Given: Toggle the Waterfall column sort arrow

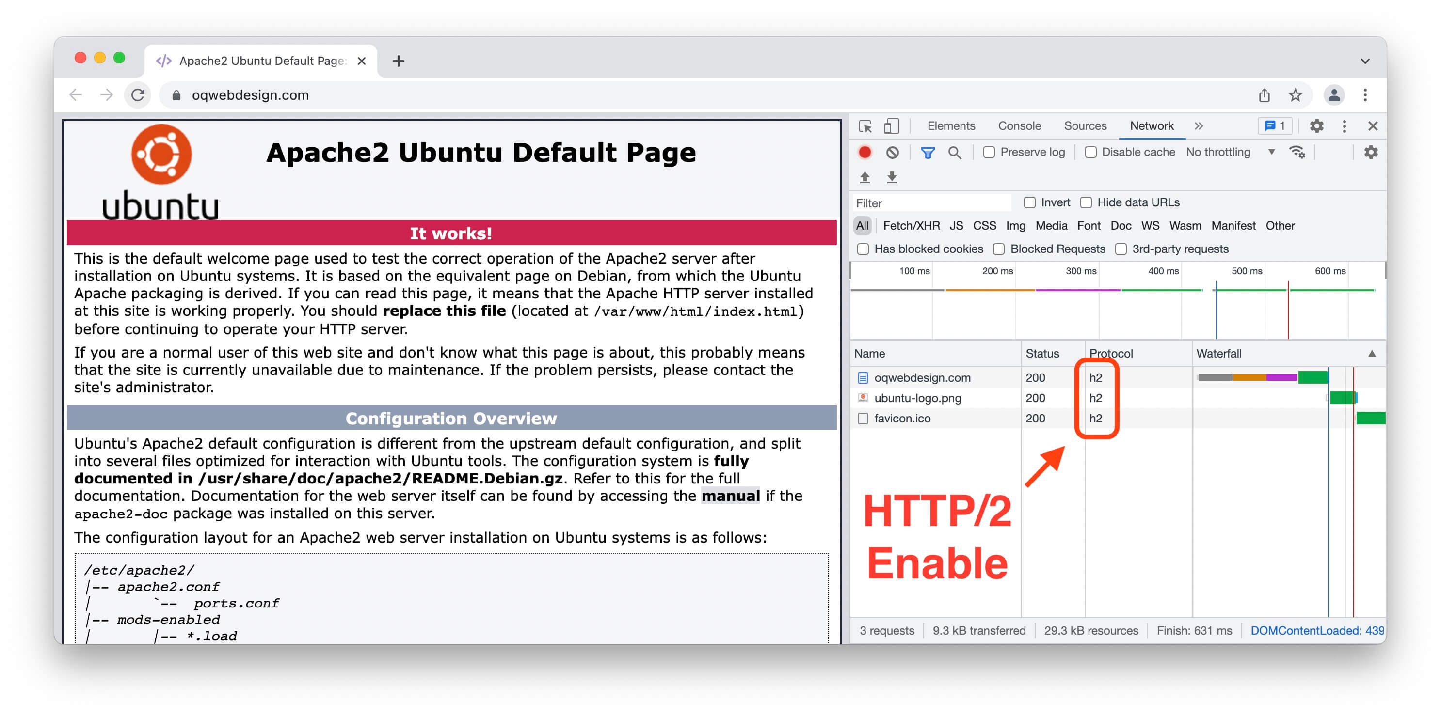Looking at the screenshot, I should pyautogui.click(x=1372, y=353).
